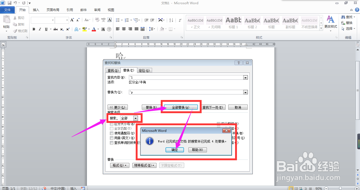360x190 pixels.
Task: Click the Clear Formatting eraser icon
Action: (x=97, y=20)
